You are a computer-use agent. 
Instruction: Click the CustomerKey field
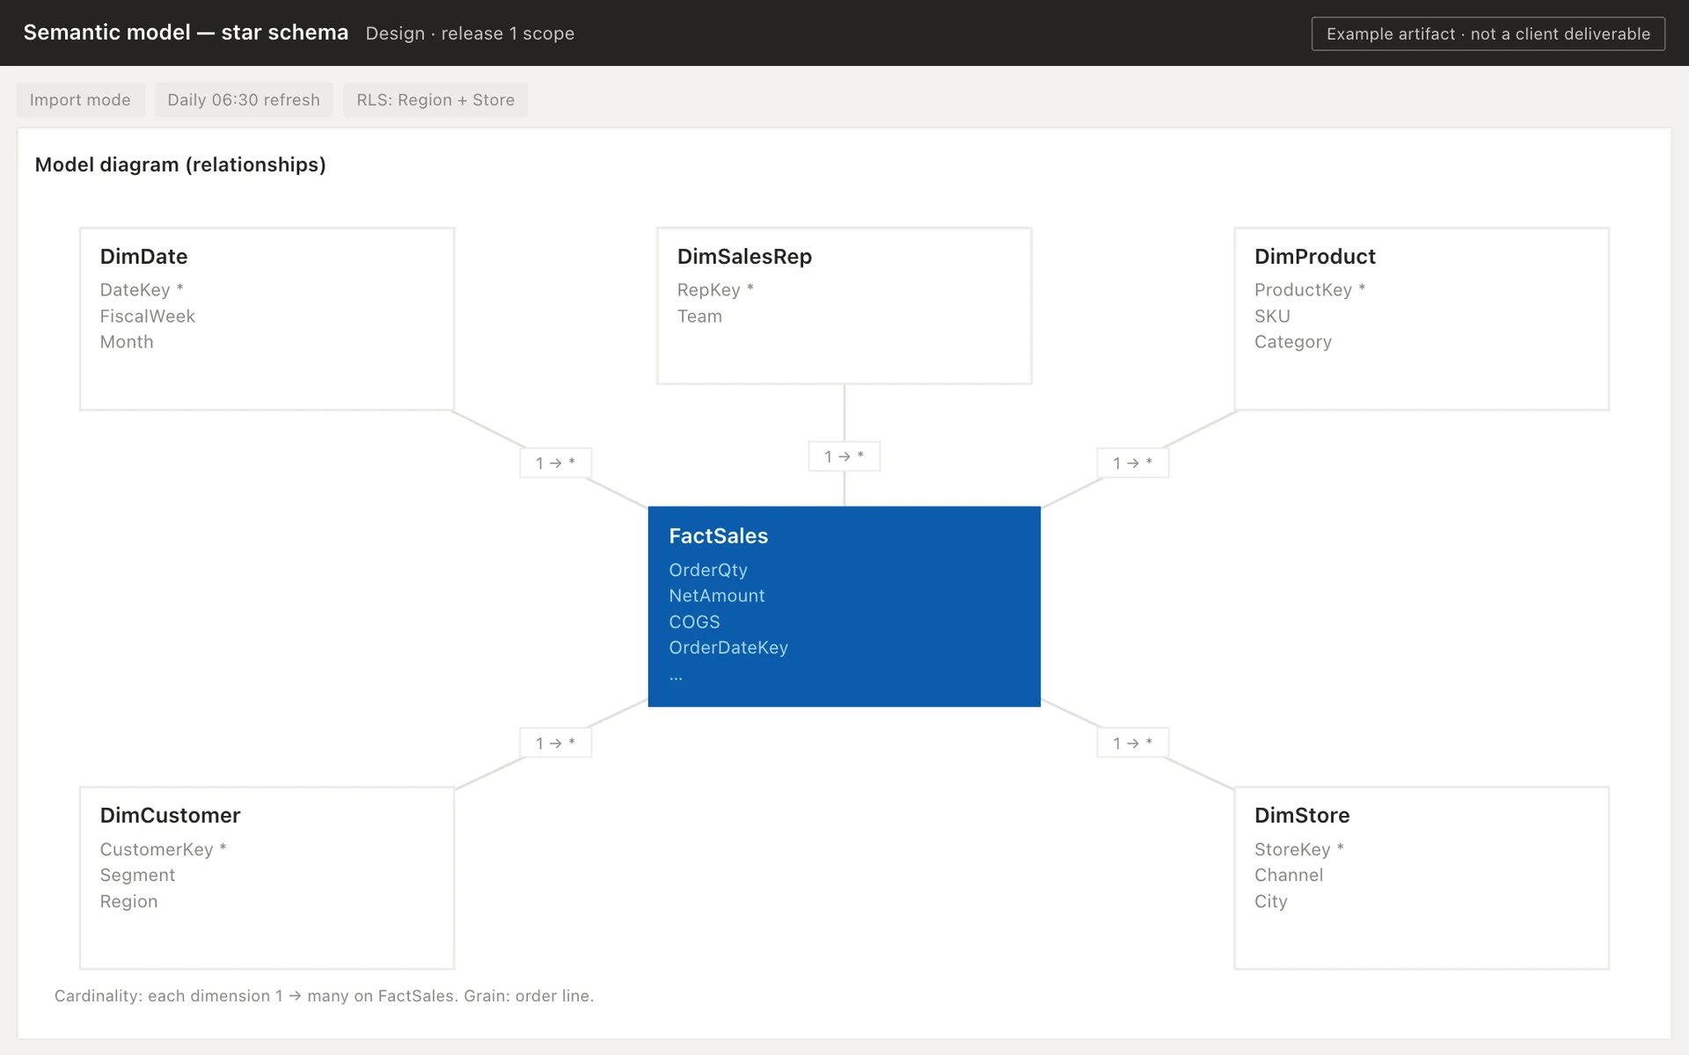(x=163, y=849)
